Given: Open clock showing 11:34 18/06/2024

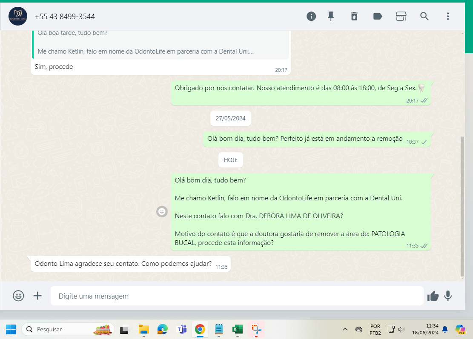Looking at the screenshot, I should pos(425,329).
